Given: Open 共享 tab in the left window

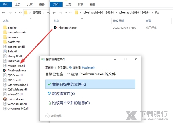Looking at the screenshot, I should (x=30, y=5).
